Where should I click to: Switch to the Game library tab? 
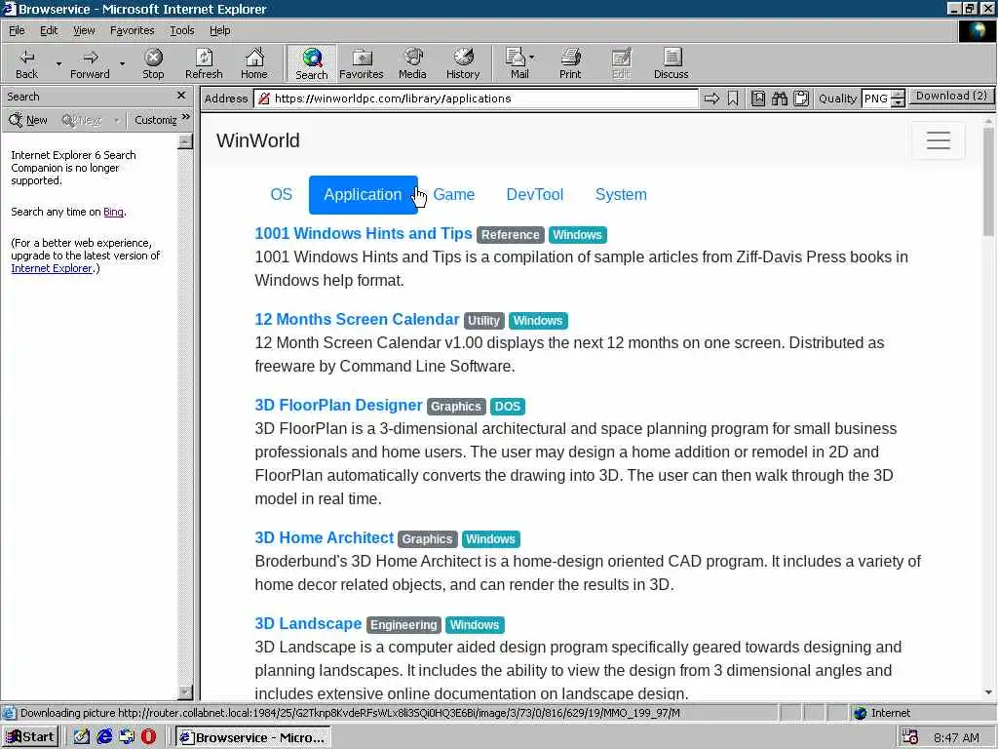(454, 195)
